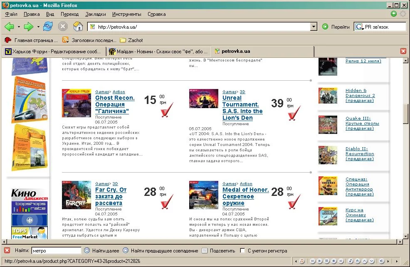Viewport: 410px width, 267px height.
Task: Click the Find Previous up-arrow icon
Action: [126, 250]
